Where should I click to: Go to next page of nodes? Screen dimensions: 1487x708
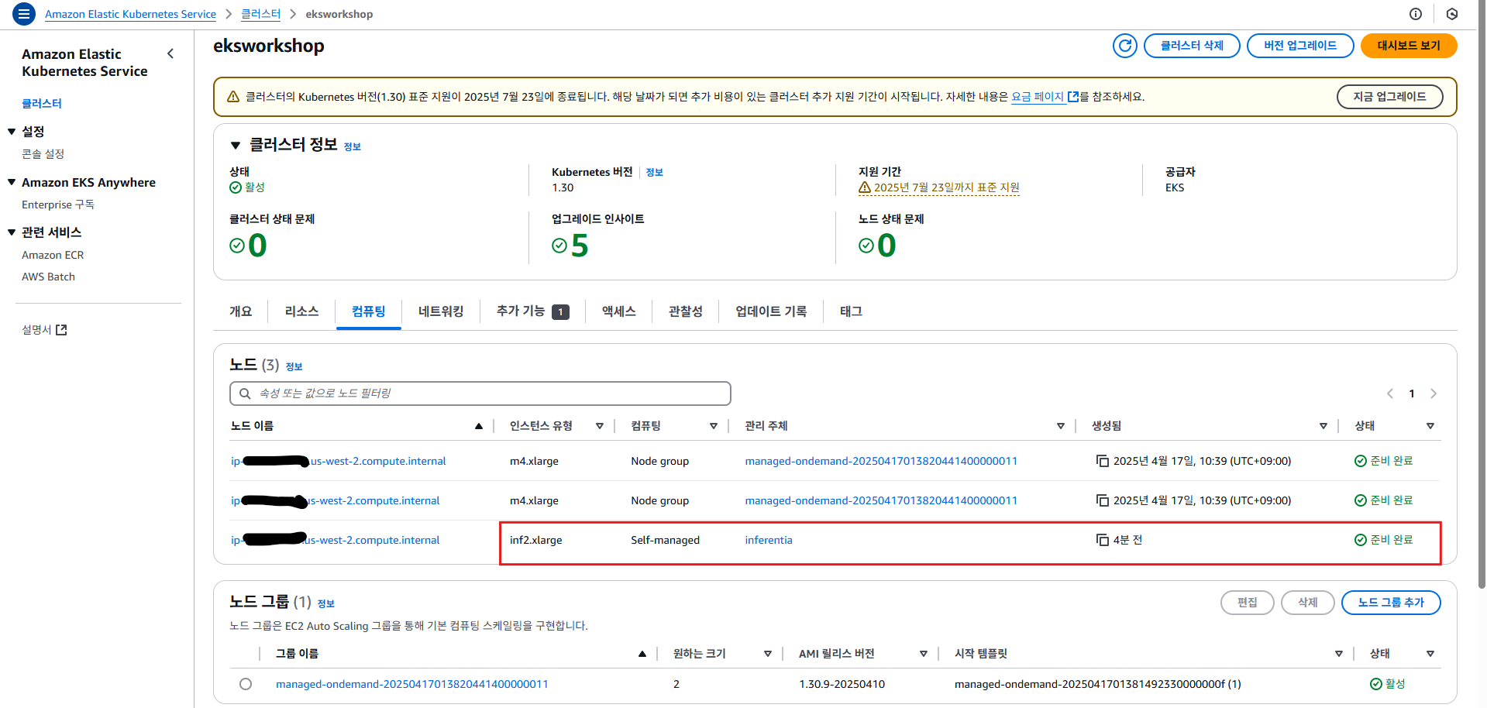click(x=1434, y=394)
